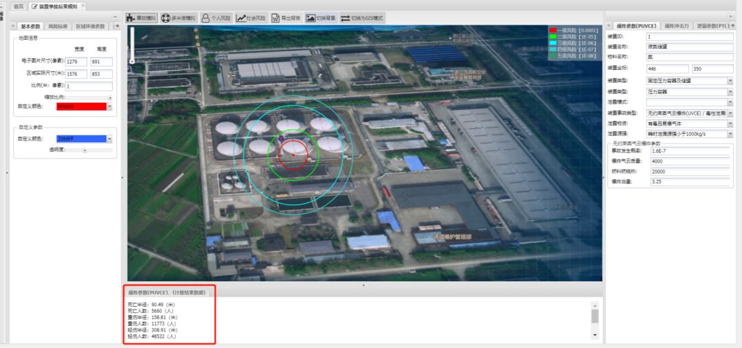This screenshot has width=742, height=348.
Task: Click the 切换背景 toolbar button
Action: click(x=321, y=18)
